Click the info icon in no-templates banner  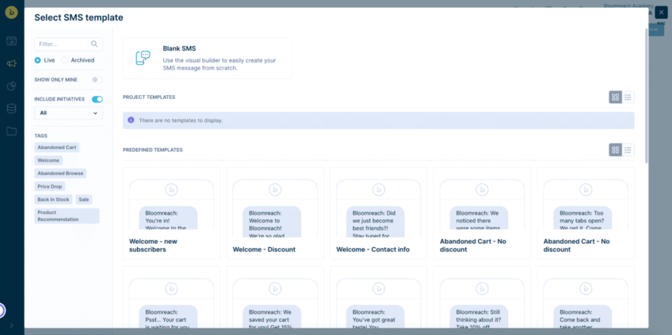coord(131,120)
